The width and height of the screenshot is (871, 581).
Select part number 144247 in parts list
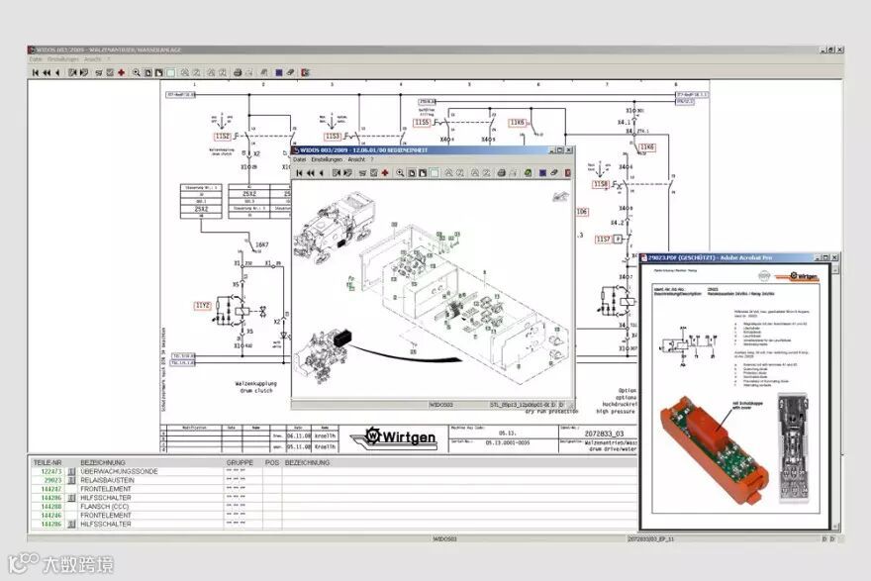pos(51,489)
